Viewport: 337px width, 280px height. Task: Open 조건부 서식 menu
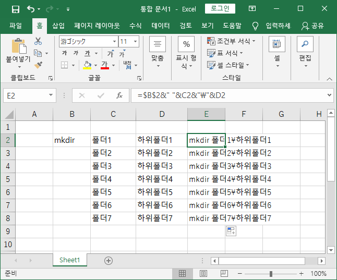231,41
